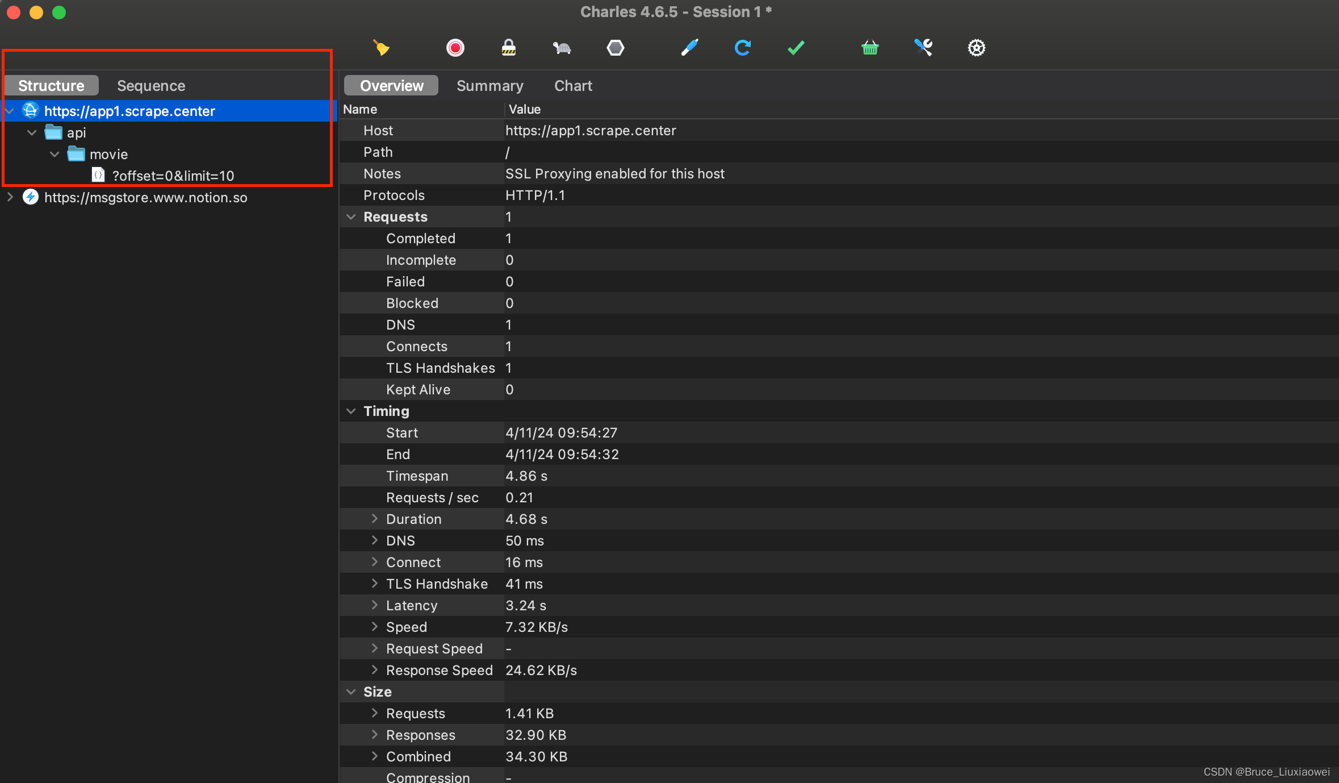Switch to the Summary tab
Screen dimensions: 1339x783
coord(489,86)
